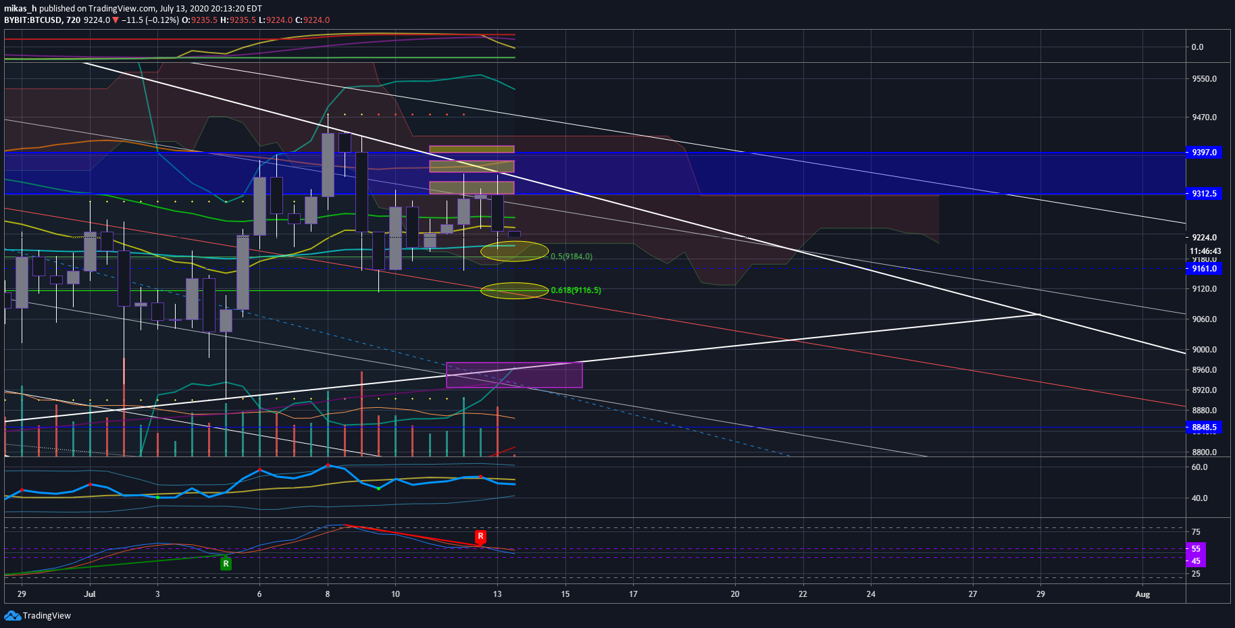1235x628 pixels.
Task: Click the 8 date label on time axis
Action: 328,594
